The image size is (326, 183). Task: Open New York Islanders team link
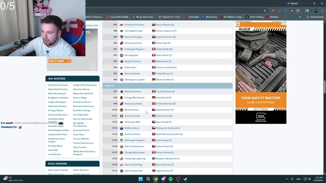[x=134, y=146]
